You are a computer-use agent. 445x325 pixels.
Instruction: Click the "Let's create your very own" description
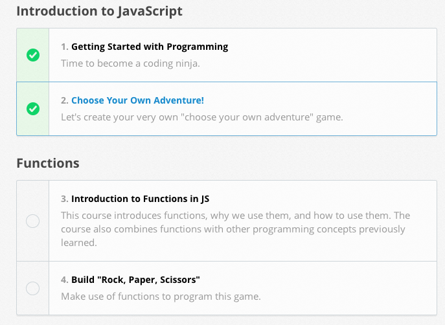click(x=201, y=117)
